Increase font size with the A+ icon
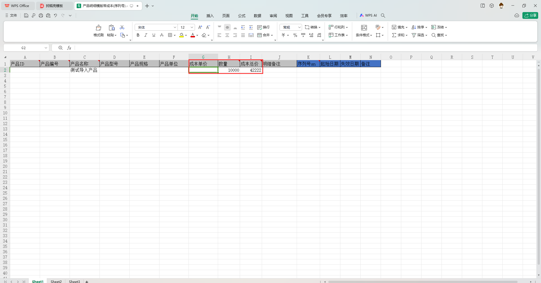Viewport: 541px width, 283px height. (x=200, y=27)
